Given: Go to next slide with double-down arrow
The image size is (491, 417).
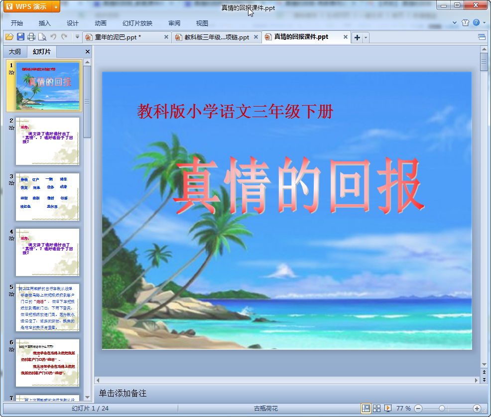Looking at the screenshot, I should coord(484,380).
